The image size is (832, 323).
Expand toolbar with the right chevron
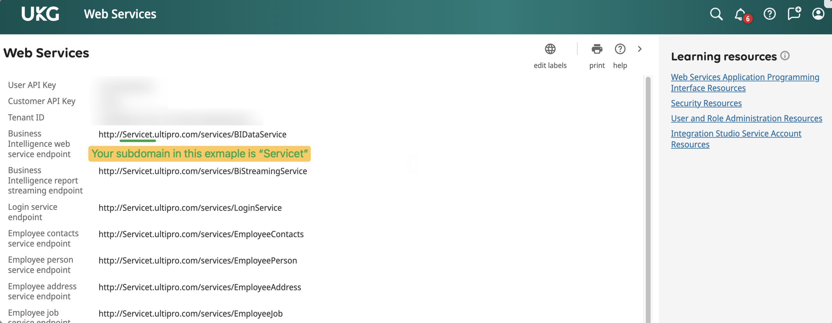tap(639, 49)
